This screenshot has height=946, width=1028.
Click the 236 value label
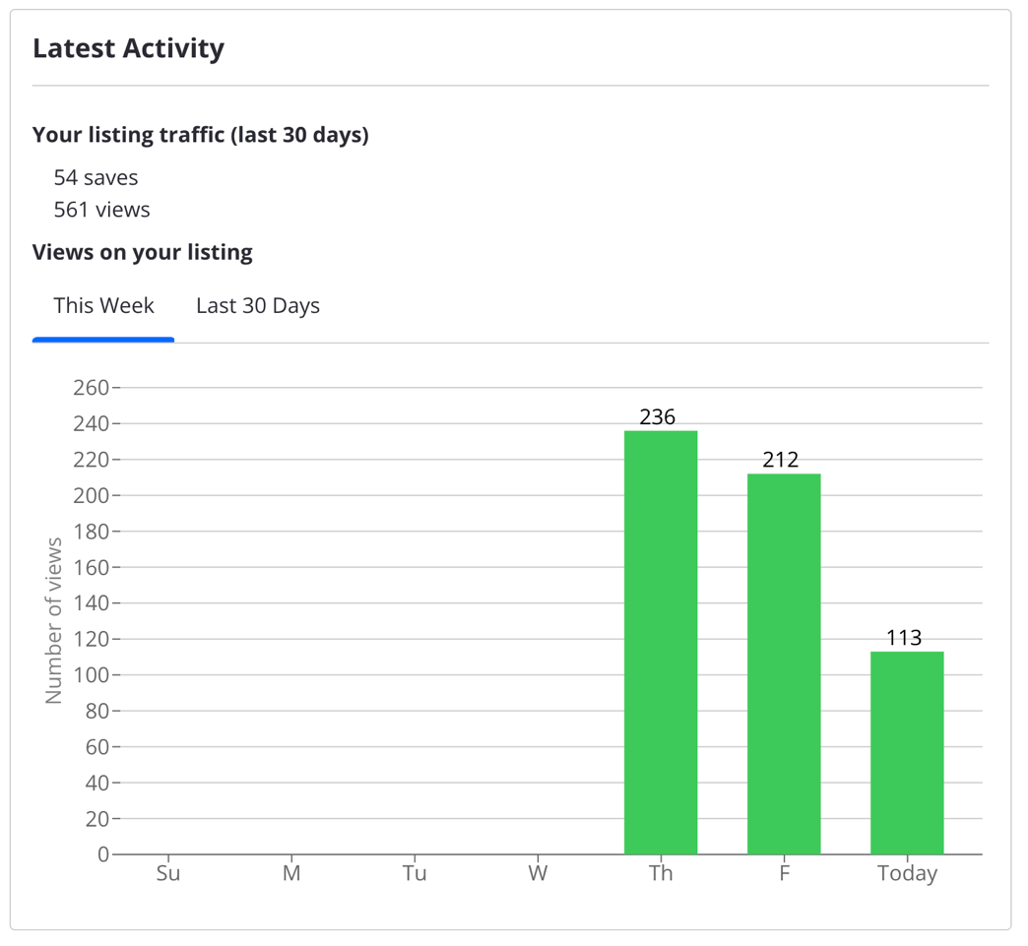pyautogui.click(x=658, y=417)
